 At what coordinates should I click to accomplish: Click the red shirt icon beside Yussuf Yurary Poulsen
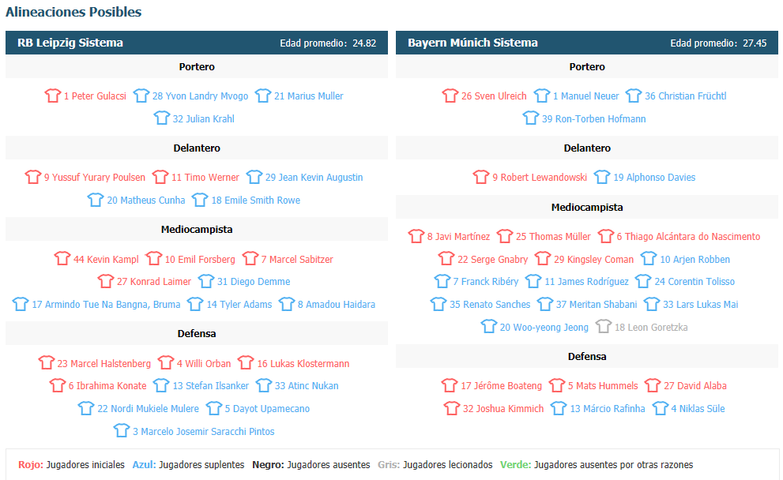coord(33,177)
